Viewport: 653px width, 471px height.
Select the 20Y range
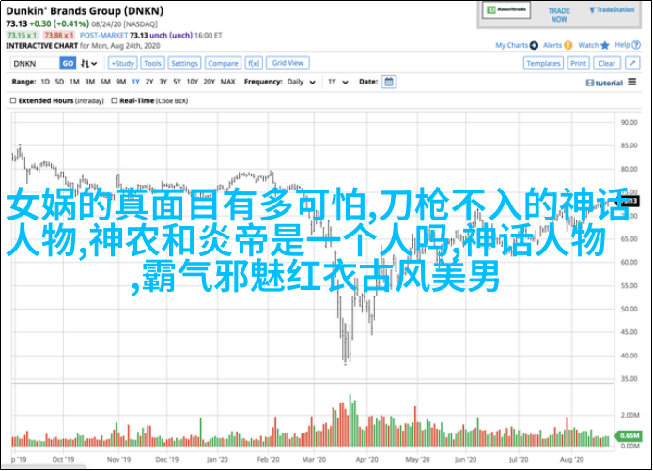[x=210, y=82]
